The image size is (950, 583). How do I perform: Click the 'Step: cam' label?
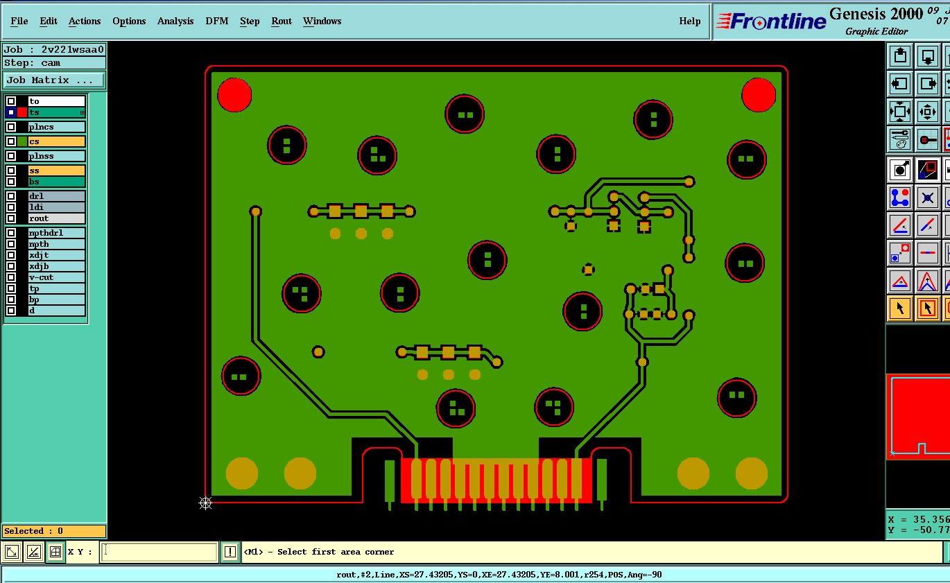(54, 63)
